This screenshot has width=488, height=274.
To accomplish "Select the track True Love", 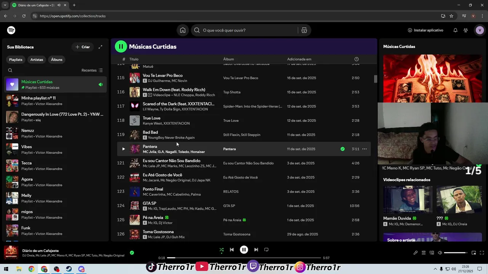I will click(x=151, y=118).
